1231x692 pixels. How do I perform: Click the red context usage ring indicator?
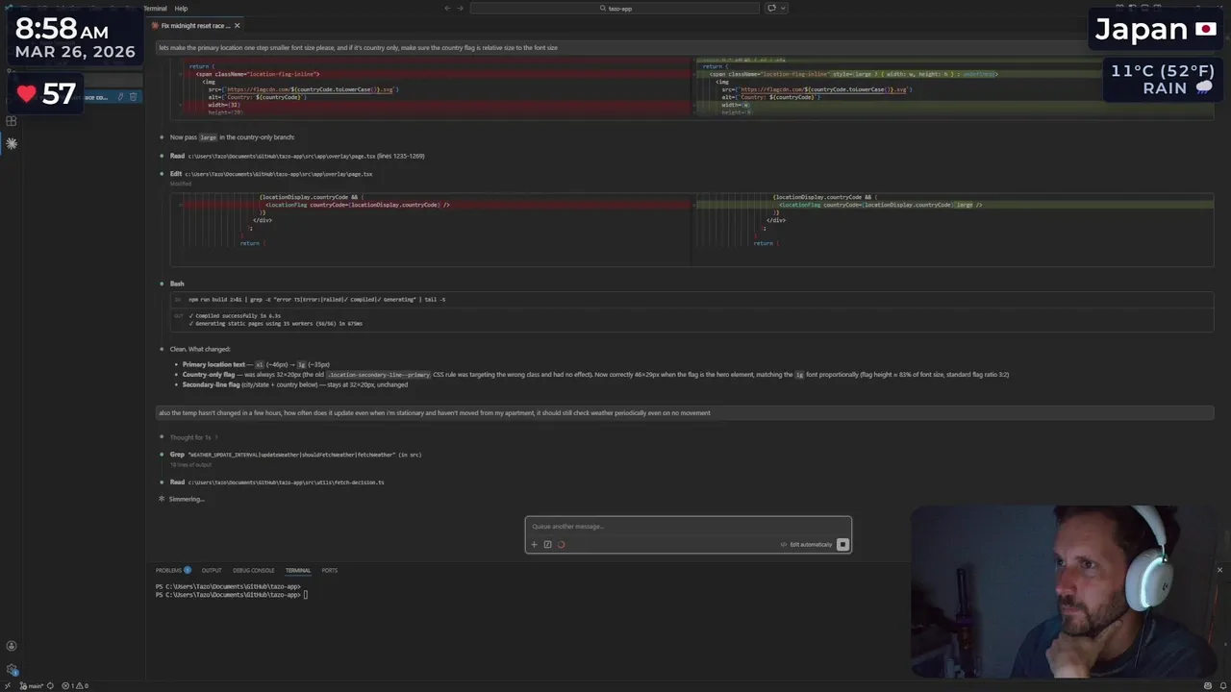click(x=561, y=544)
